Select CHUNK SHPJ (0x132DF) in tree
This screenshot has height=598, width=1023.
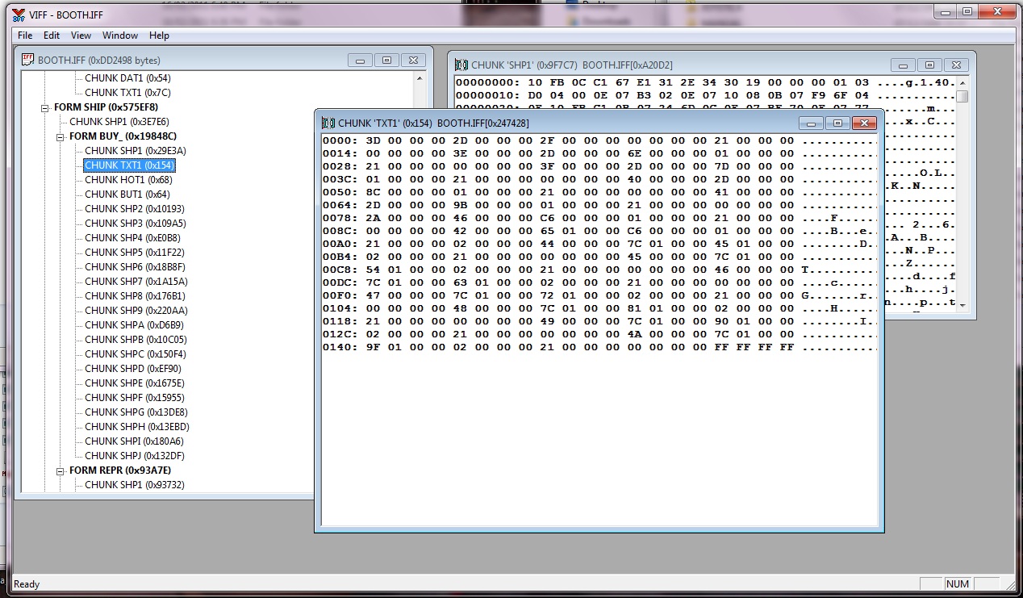[x=136, y=456]
